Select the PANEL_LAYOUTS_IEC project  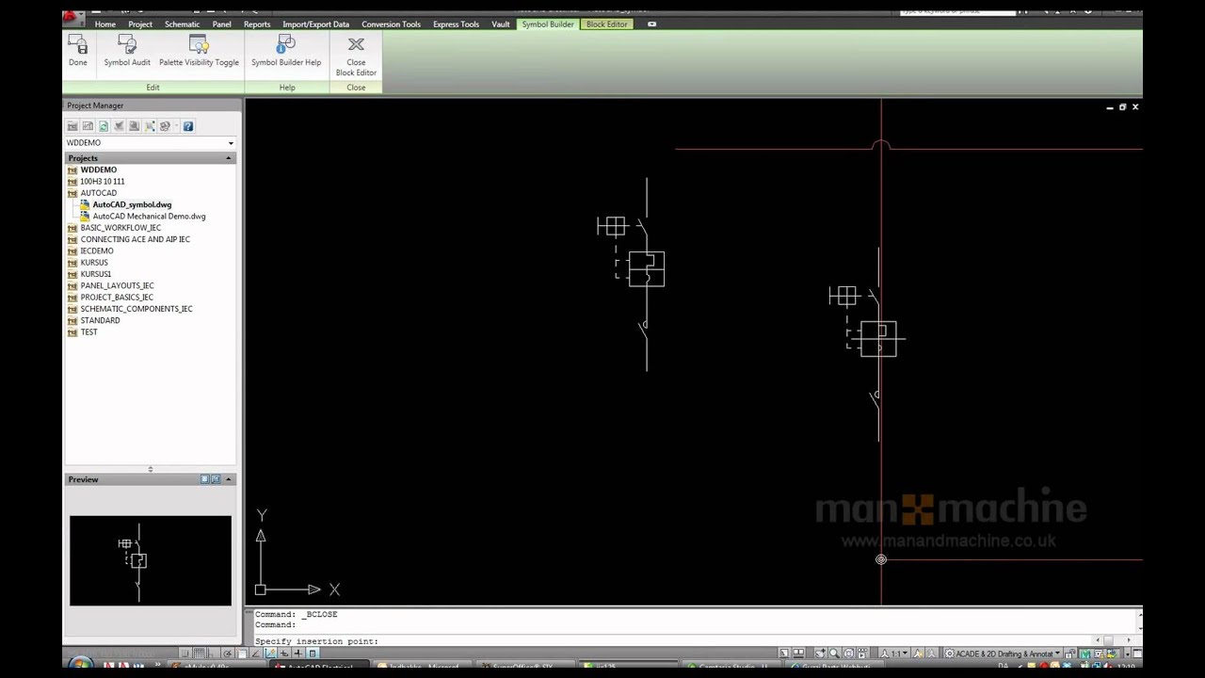[x=118, y=285]
